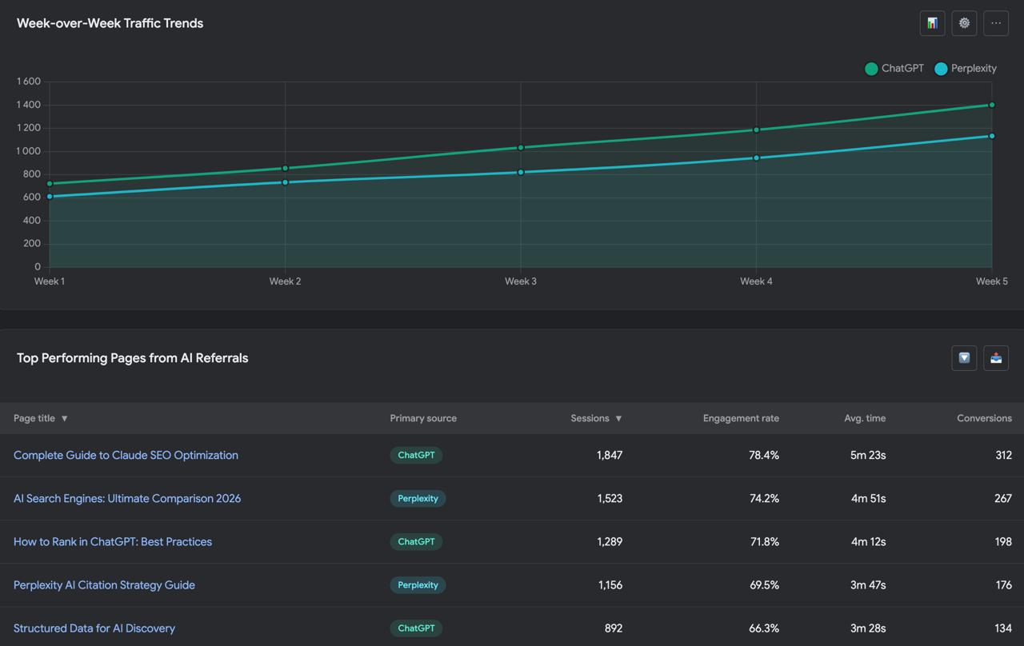Open the chart type icon button
The image size is (1024, 646).
932,23
